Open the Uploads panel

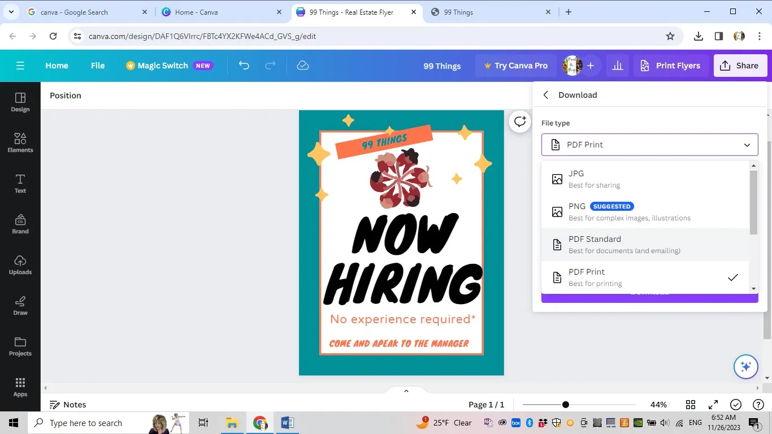click(20, 265)
